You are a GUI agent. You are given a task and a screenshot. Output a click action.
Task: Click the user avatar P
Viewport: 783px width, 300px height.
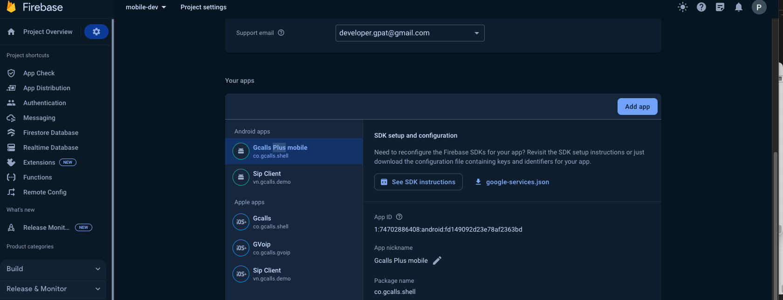[x=759, y=7]
